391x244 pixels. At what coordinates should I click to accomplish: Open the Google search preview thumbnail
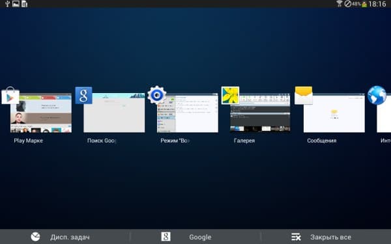point(114,113)
